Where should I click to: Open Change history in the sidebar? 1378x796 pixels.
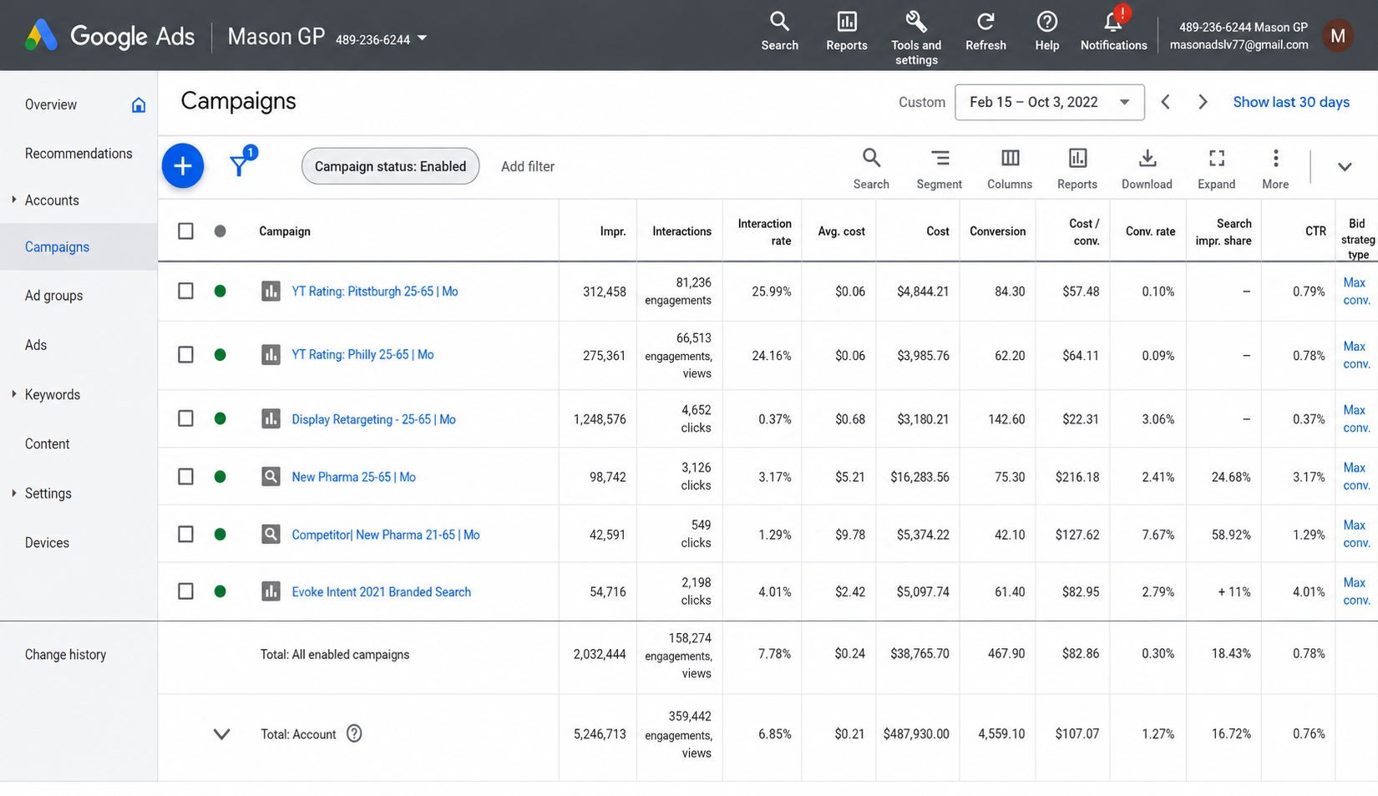[65, 655]
